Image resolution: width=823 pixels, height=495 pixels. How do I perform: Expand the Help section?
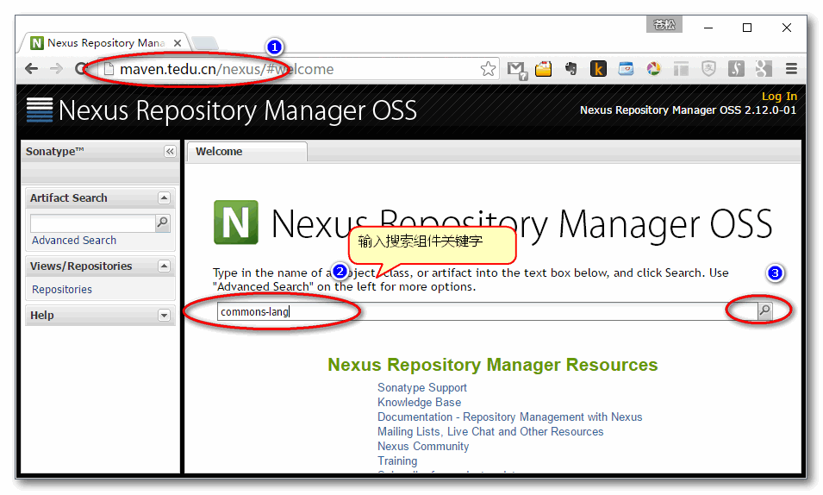click(164, 316)
